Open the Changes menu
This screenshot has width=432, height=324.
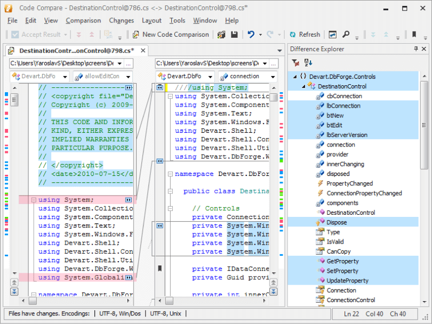(x=121, y=20)
